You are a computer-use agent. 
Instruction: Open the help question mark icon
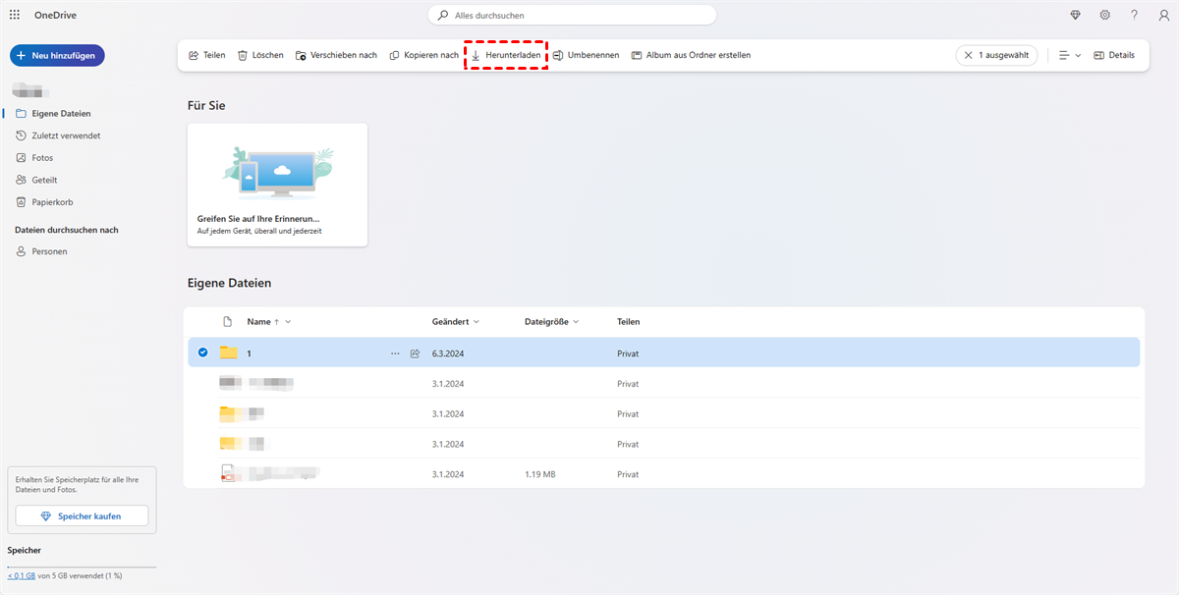[1135, 16]
